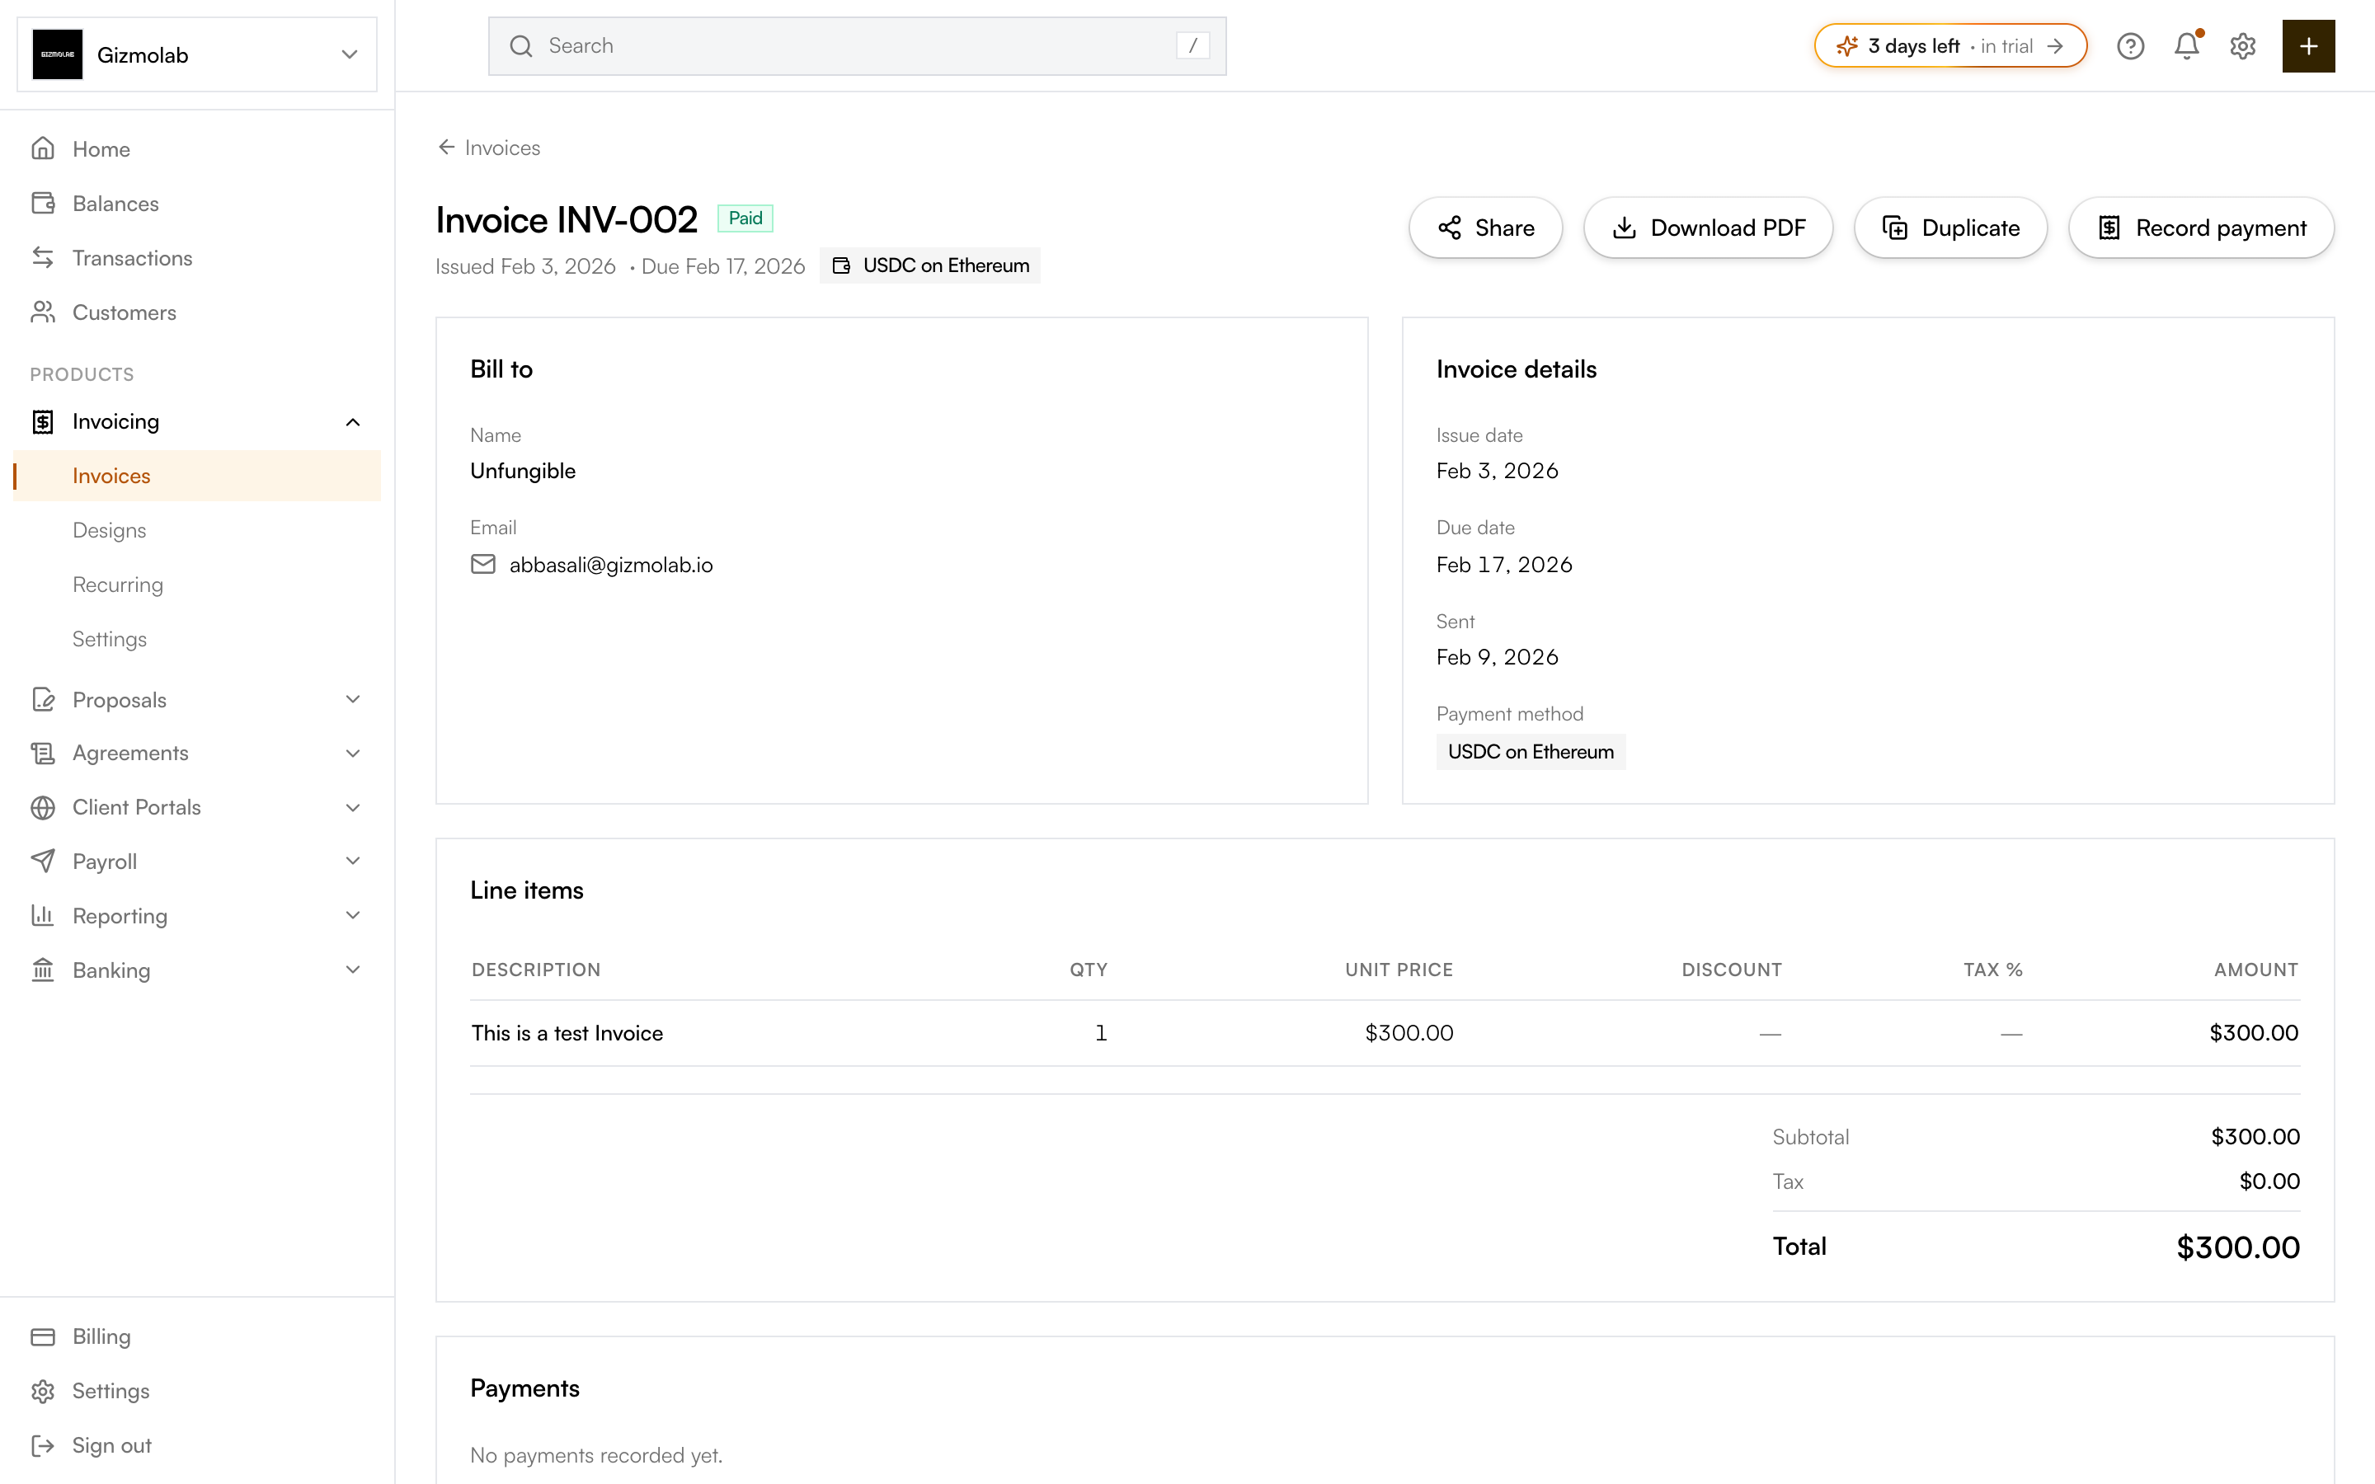Click the back arrow next to Invoices
Screen dimensions: 2375x1484
pos(446,148)
